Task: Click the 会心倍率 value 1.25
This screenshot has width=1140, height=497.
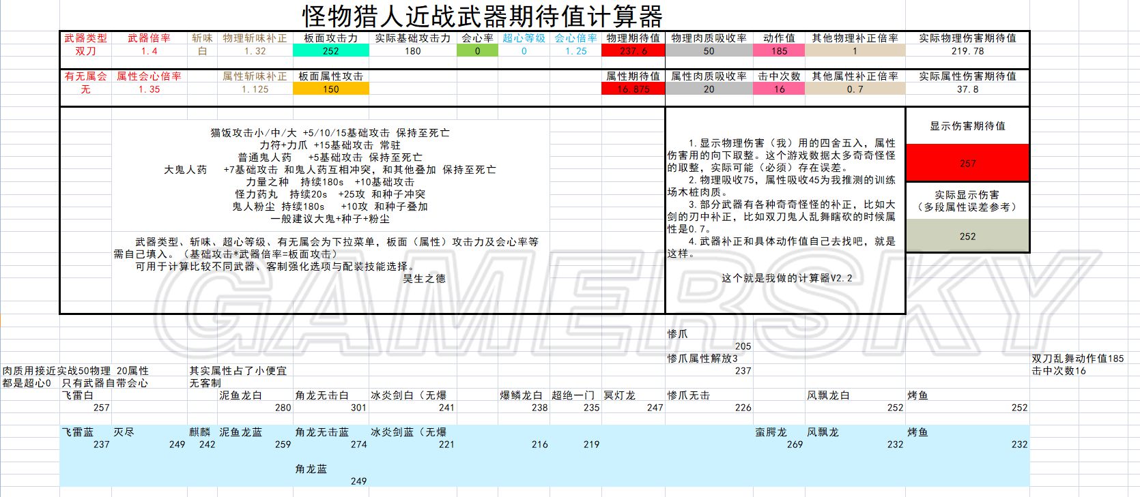Action: click(576, 51)
